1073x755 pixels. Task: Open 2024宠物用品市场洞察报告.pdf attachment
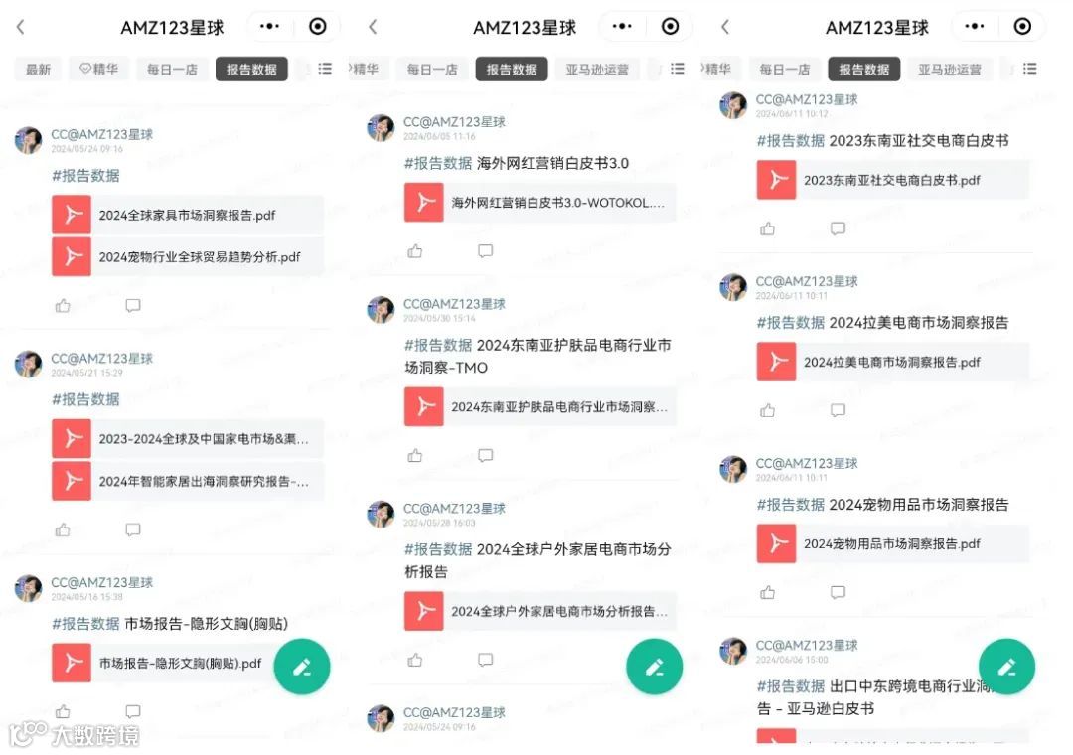coord(892,543)
